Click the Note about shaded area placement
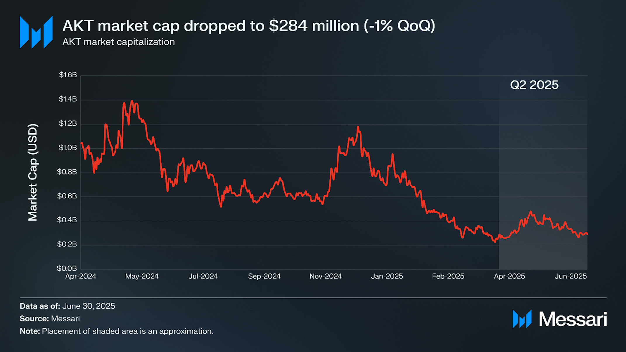This screenshot has height=352, width=626. (117, 331)
